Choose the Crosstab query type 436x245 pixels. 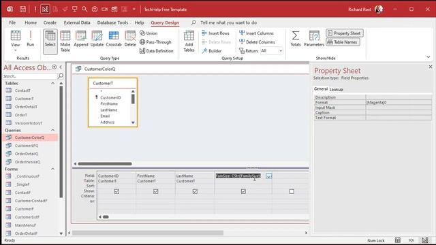point(114,39)
